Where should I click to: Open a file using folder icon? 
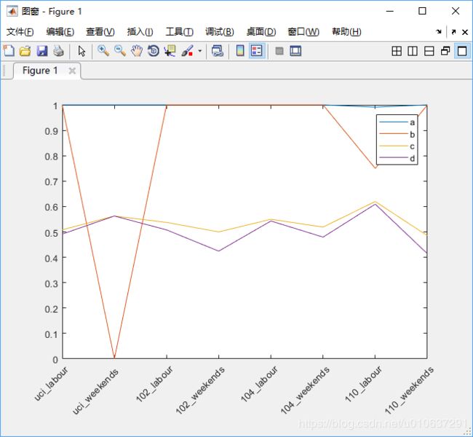pos(25,51)
